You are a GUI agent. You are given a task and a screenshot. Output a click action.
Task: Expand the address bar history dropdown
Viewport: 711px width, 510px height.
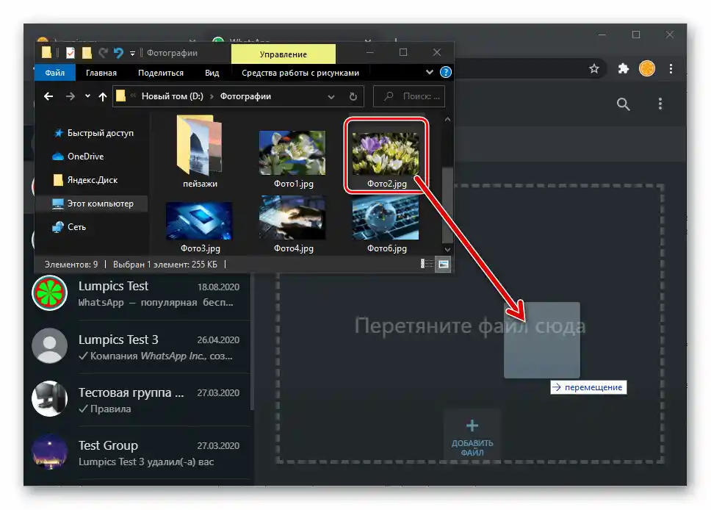[331, 97]
